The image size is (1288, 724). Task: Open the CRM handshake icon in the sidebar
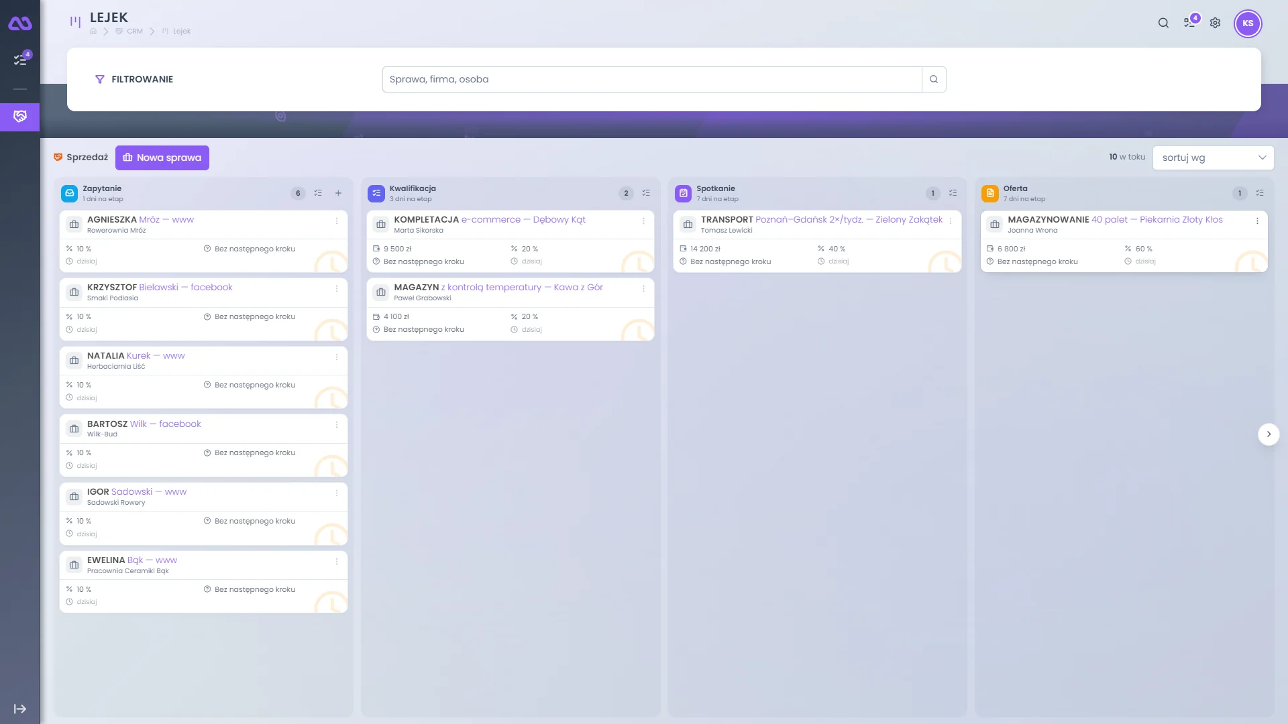[20, 117]
